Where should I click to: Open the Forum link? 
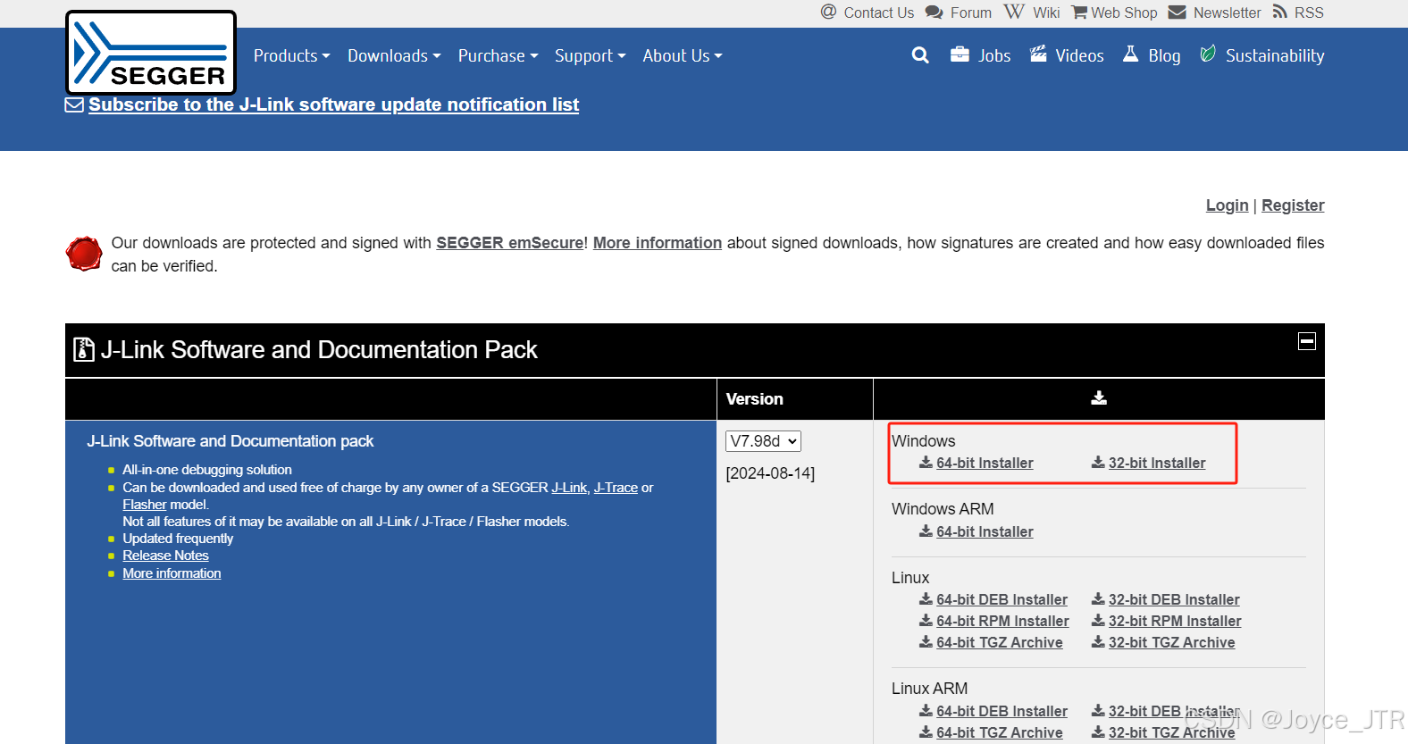970,13
